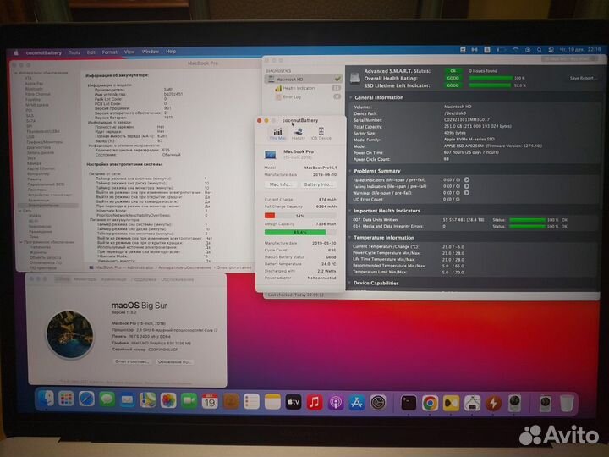
Task: Select USB in System Information sidebar
Action: 30,137
